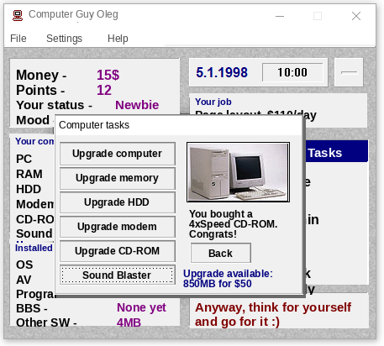The height and width of the screenshot is (346, 384).
Task: Click the points value 12
Action: click(104, 90)
